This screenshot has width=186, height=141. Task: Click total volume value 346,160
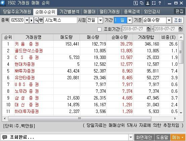pos(152,44)
